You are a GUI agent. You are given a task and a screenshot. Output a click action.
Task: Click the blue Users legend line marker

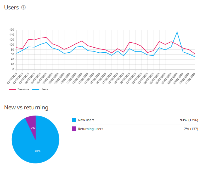35,89
